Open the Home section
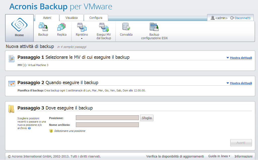 [x=19, y=28]
